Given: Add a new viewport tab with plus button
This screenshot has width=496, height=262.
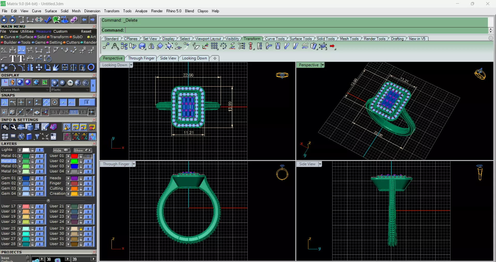Looking at the screenshot, I should [215, 58].
